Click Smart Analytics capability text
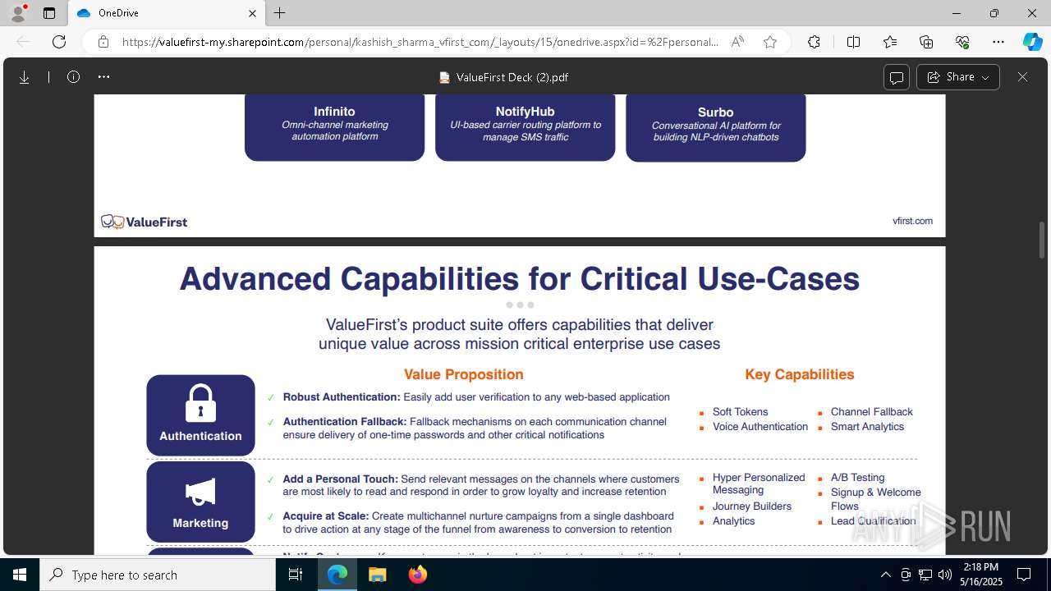The height and width of the screenshot is (591, 1051). (x=867, y=427)
